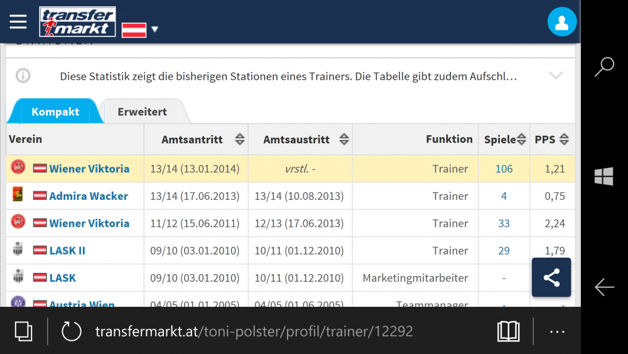The height and width of the screenshot is (354, 628).
Task: Click the Funktion column header
Action: coord(449,139)
